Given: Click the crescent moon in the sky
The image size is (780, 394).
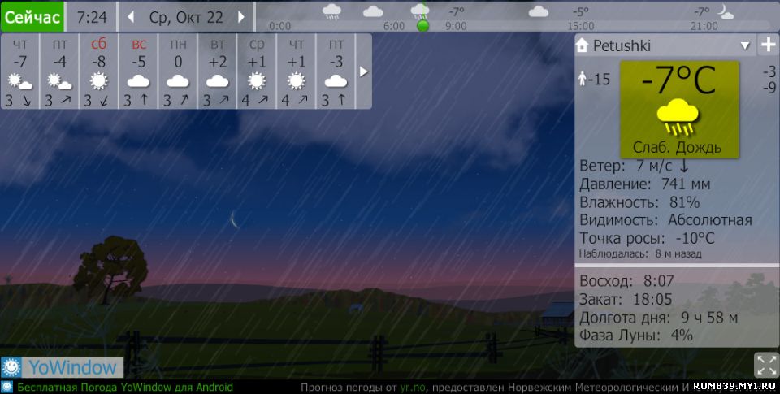Looking at the screenshot, I should 234,219.
